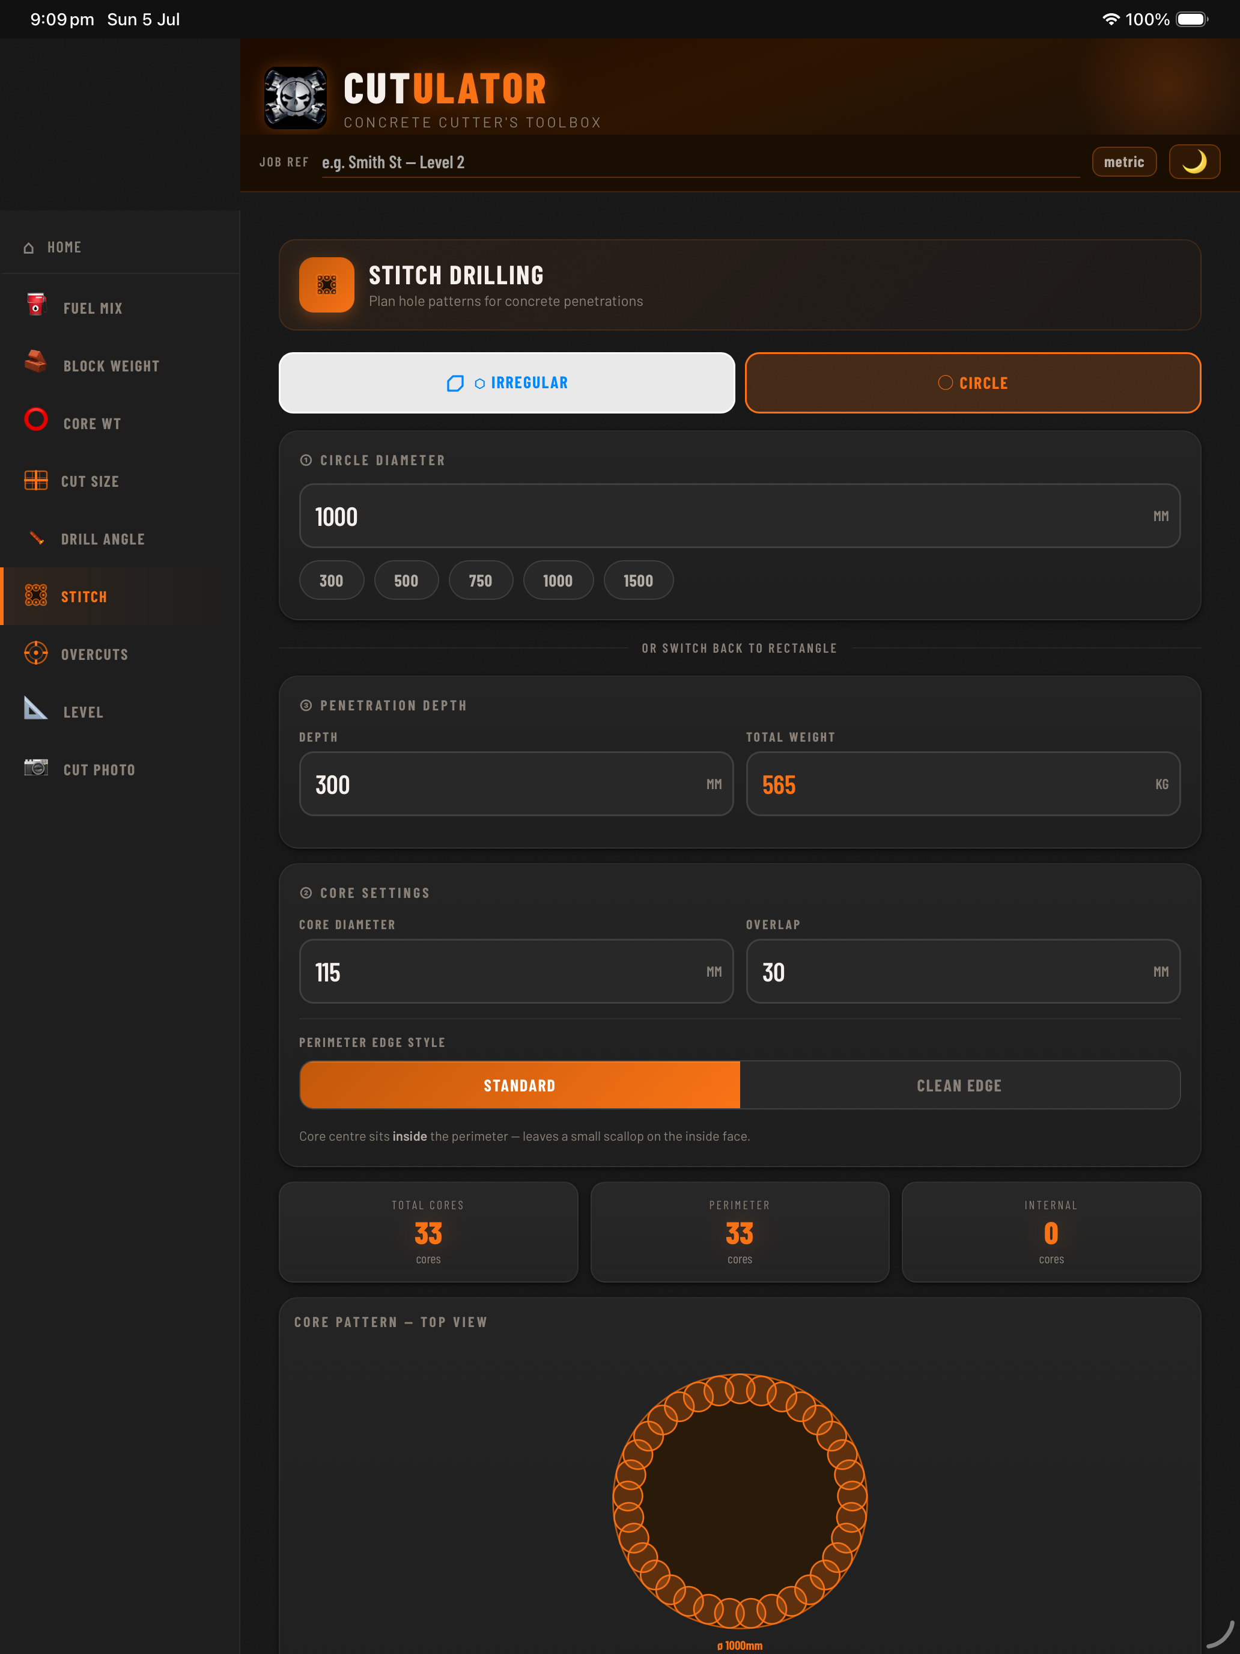Click the battery status icon
This screenshot has height=1654, width=1240.
(1192, 19)
